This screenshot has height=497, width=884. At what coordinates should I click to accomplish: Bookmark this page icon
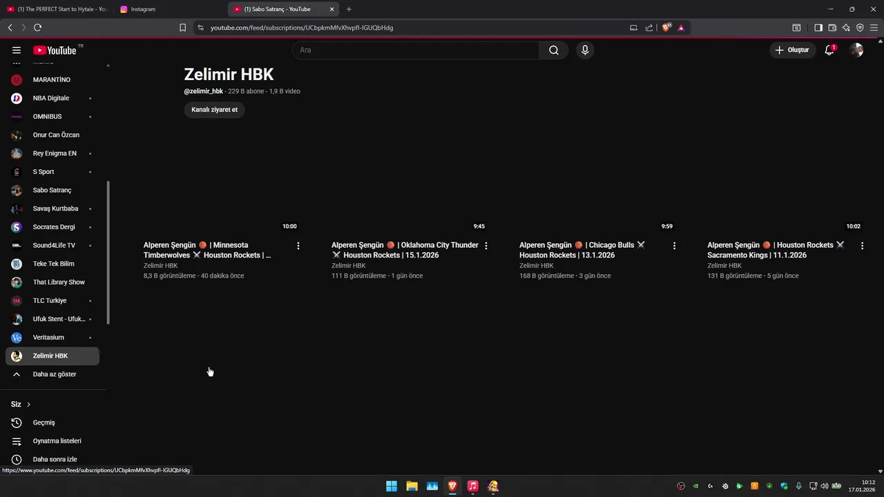tap(182, 28)
